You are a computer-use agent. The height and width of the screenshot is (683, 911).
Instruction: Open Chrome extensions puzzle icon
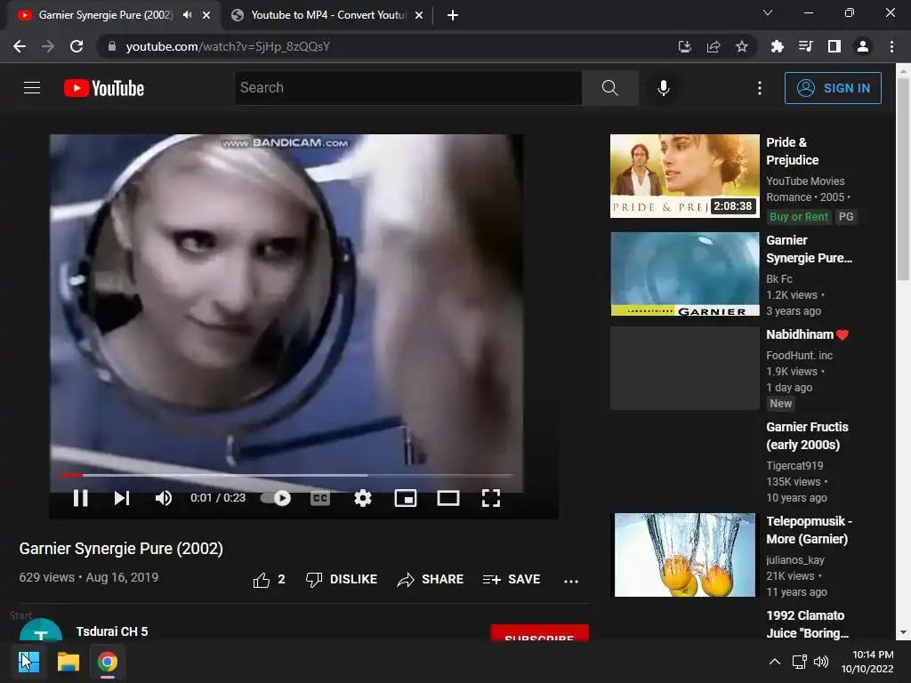[777, 46]
